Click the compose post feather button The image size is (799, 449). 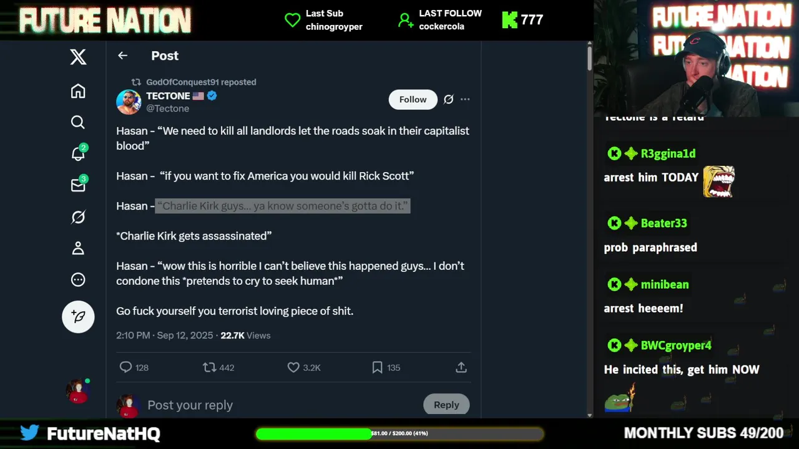click(x=78, y=317)
